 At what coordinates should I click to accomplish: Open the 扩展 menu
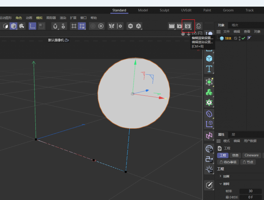[x=73, y=18]
